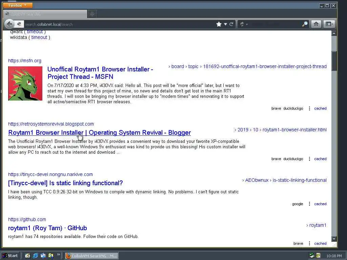Open wikidata timeout link
This screenshot has width=347, height=260.
point(39,37)
